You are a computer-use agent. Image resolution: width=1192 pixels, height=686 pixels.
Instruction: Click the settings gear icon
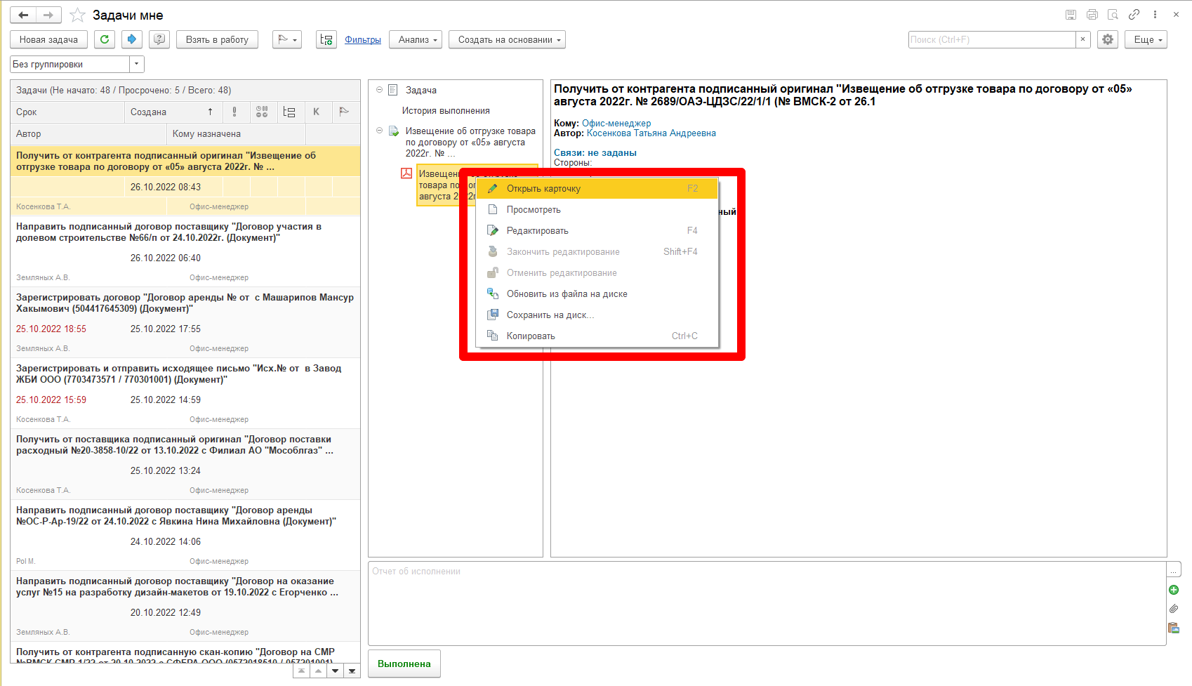(x=1108, y=39)
